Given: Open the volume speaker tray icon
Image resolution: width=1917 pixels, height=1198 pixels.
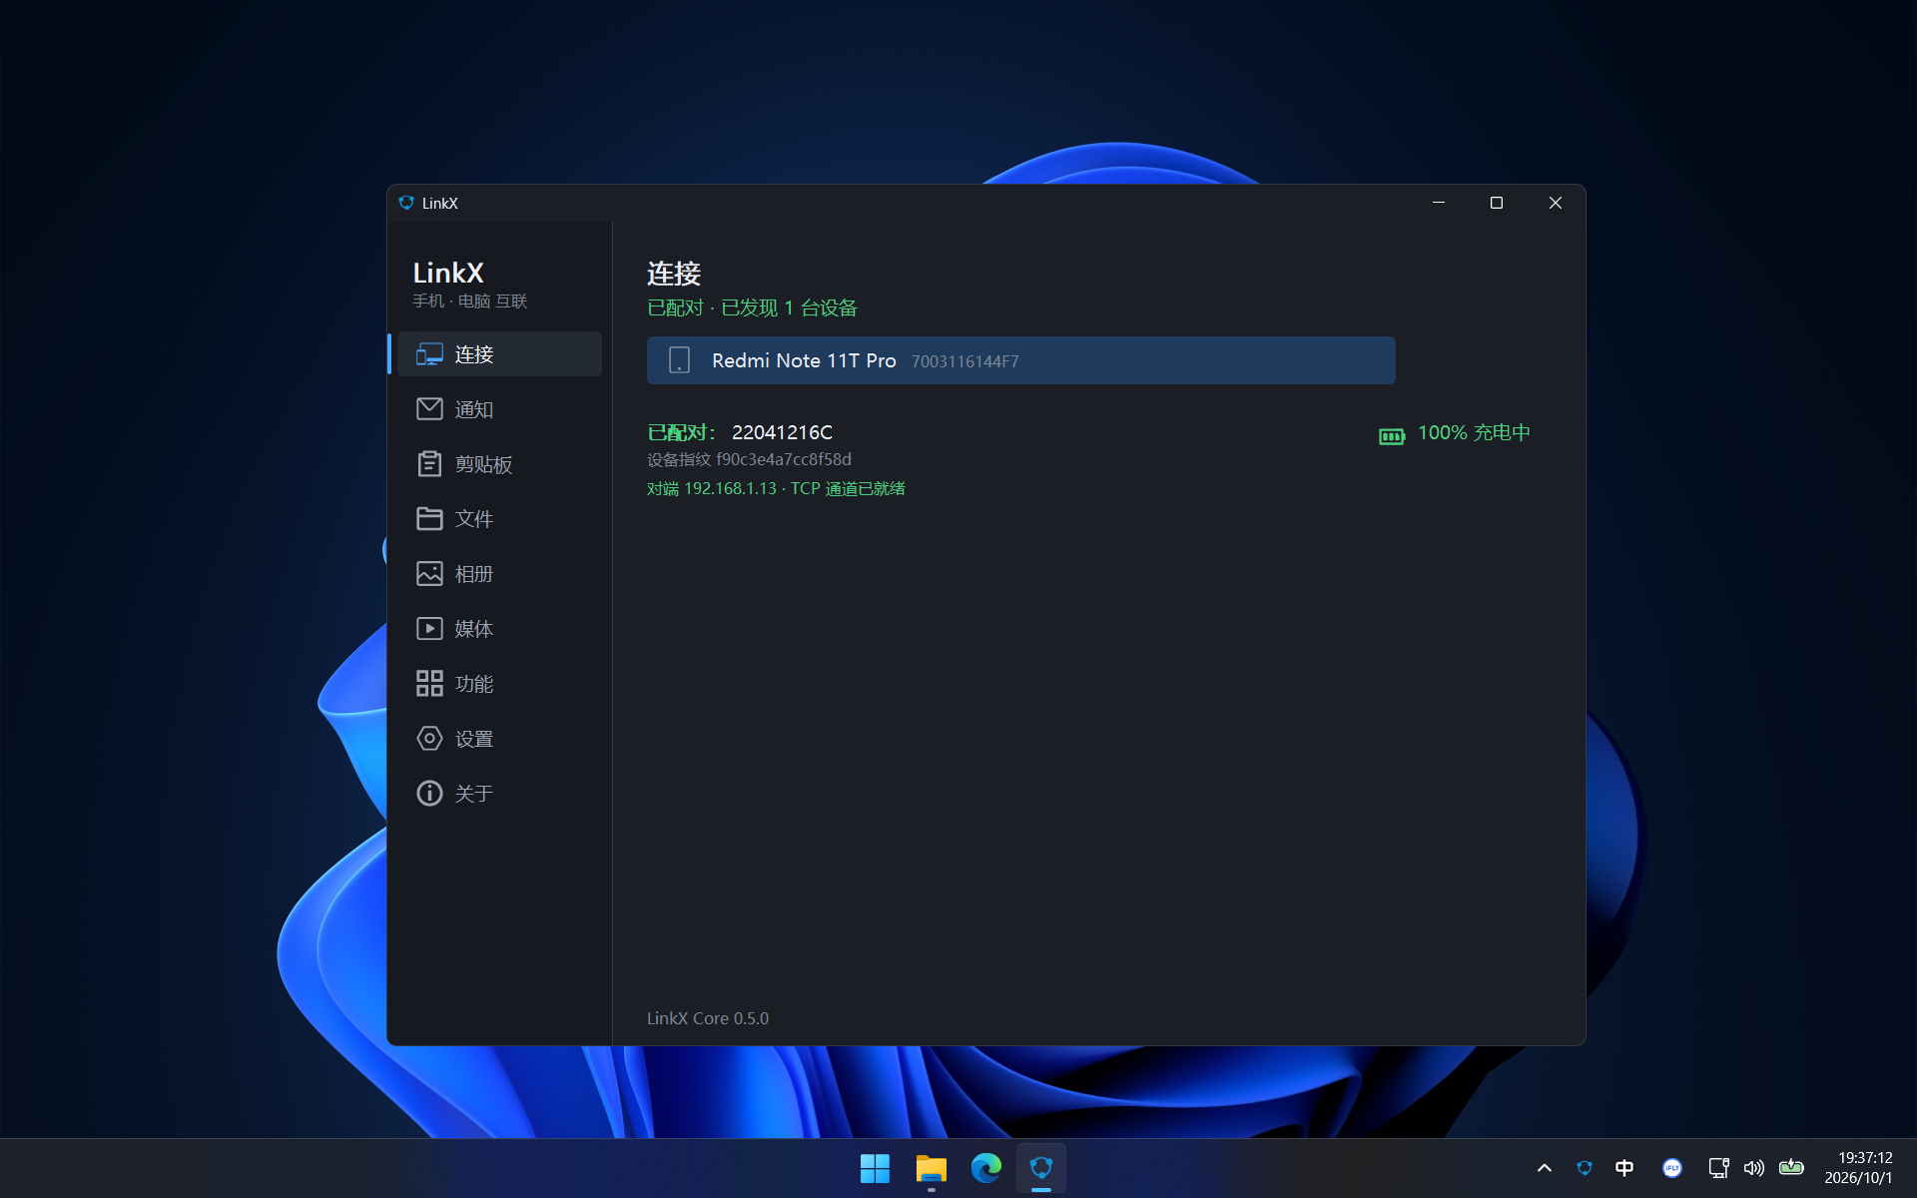Looking at the screenshot, I should click(x=1754, y=1168).
